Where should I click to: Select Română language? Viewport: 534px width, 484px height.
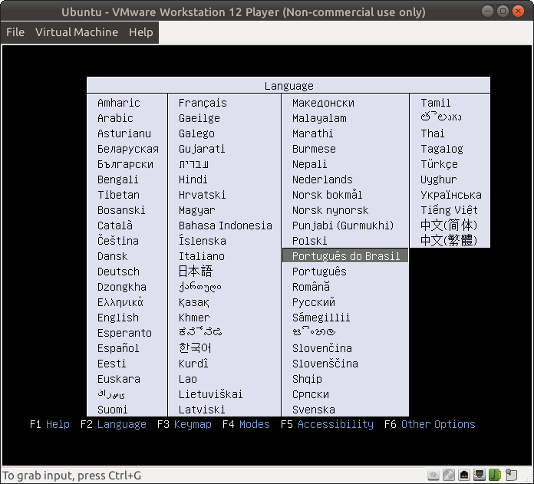(311, 287)
